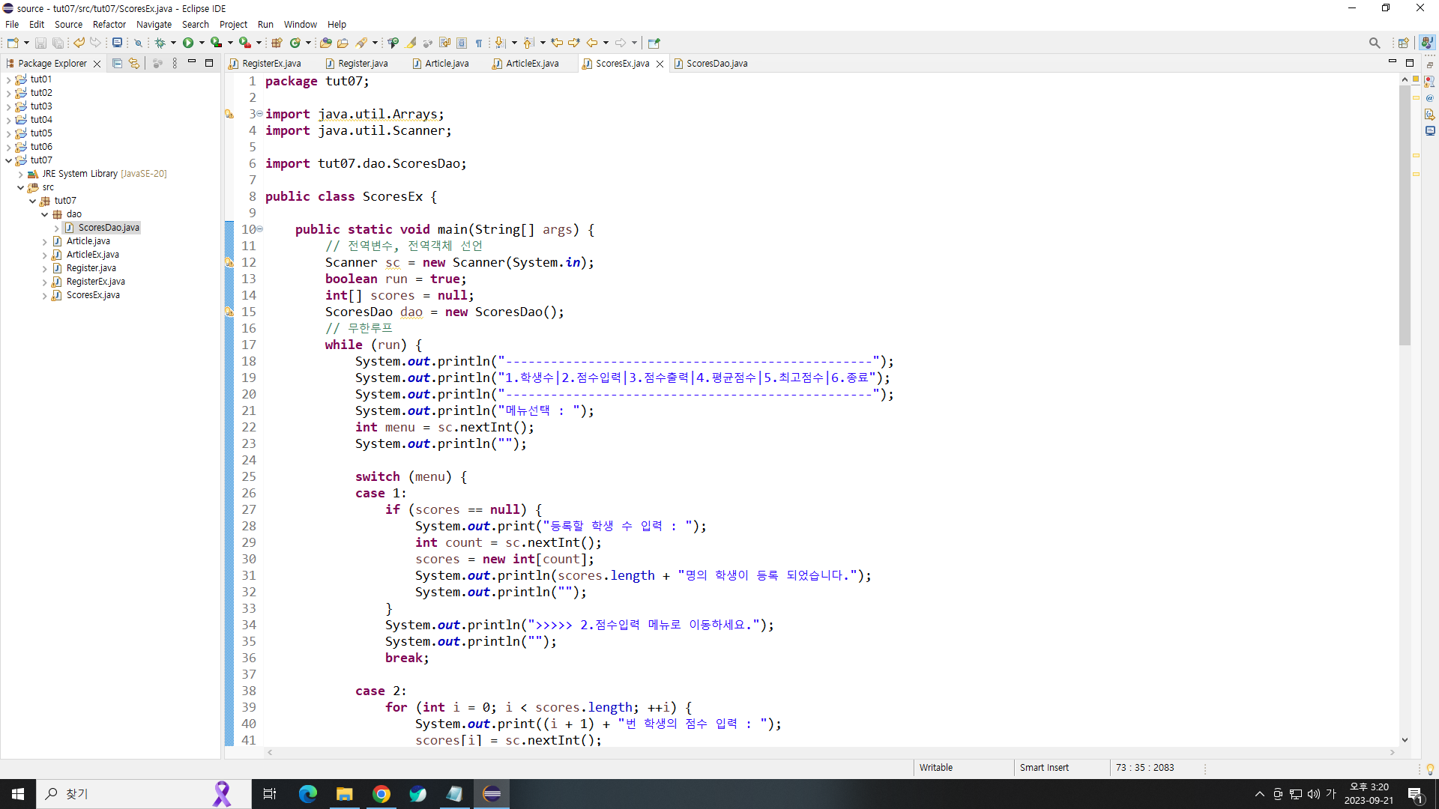Click the New file toolbar icon
The image size is (1439, 809).
click(13, 43)
